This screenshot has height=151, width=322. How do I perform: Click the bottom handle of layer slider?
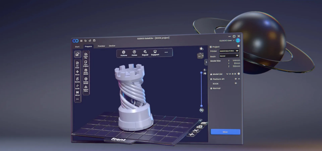(x=202, y=106)
